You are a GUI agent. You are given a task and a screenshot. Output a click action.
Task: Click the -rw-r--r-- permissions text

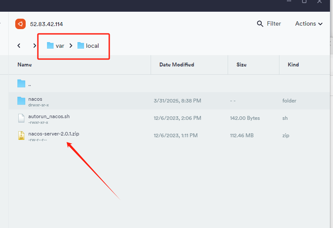tap(37, 140)
